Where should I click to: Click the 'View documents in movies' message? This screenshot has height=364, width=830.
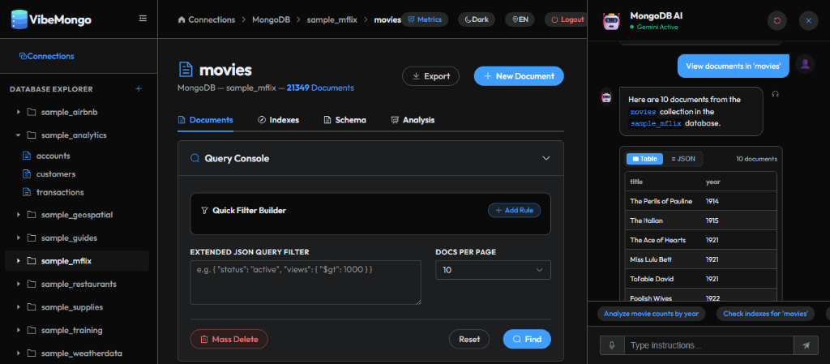(734, 66)
